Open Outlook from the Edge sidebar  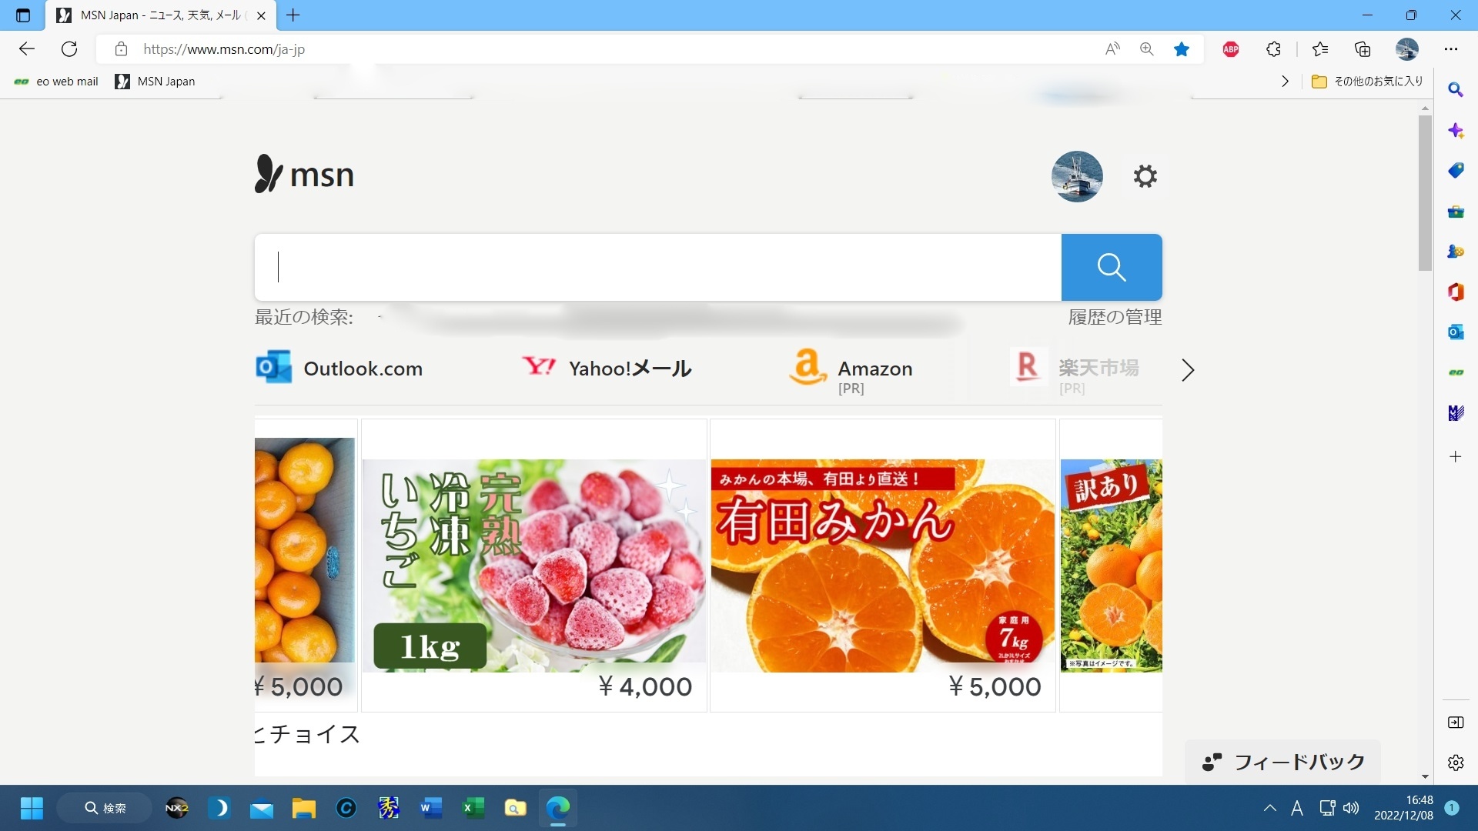point(1456,332)
